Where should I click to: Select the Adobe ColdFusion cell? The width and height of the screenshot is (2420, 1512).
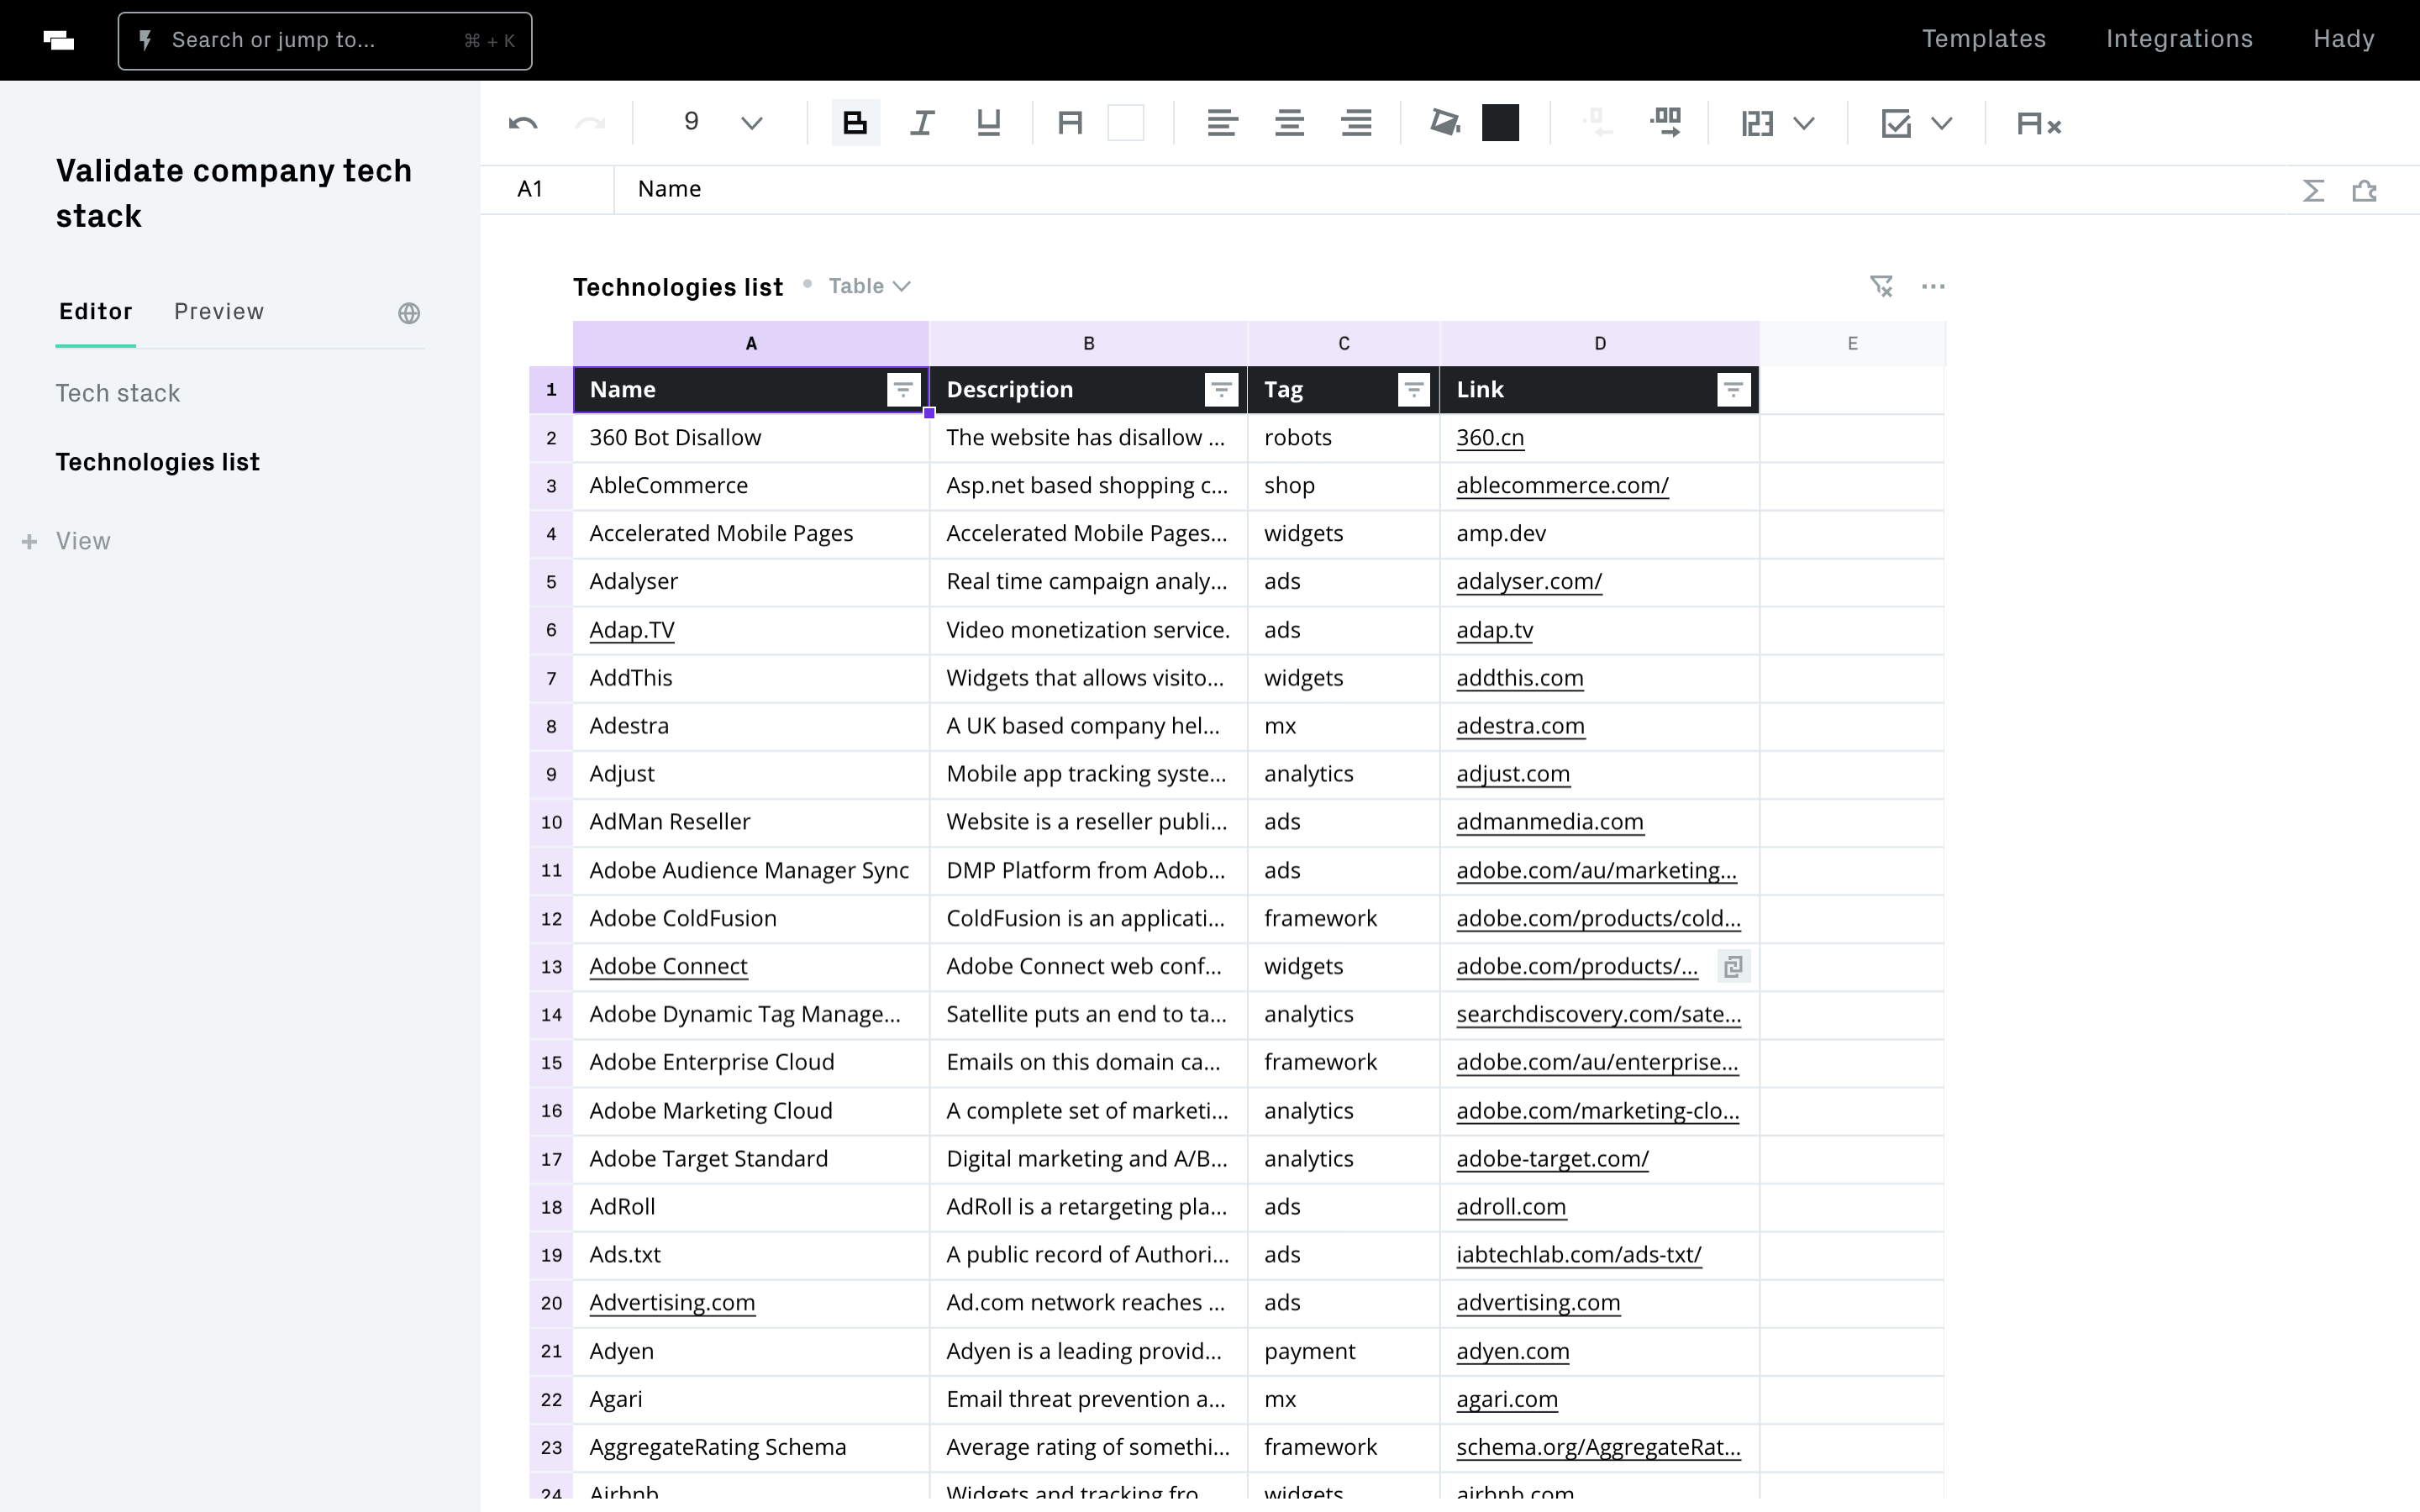pyautogui.click(x=751, y=918)
